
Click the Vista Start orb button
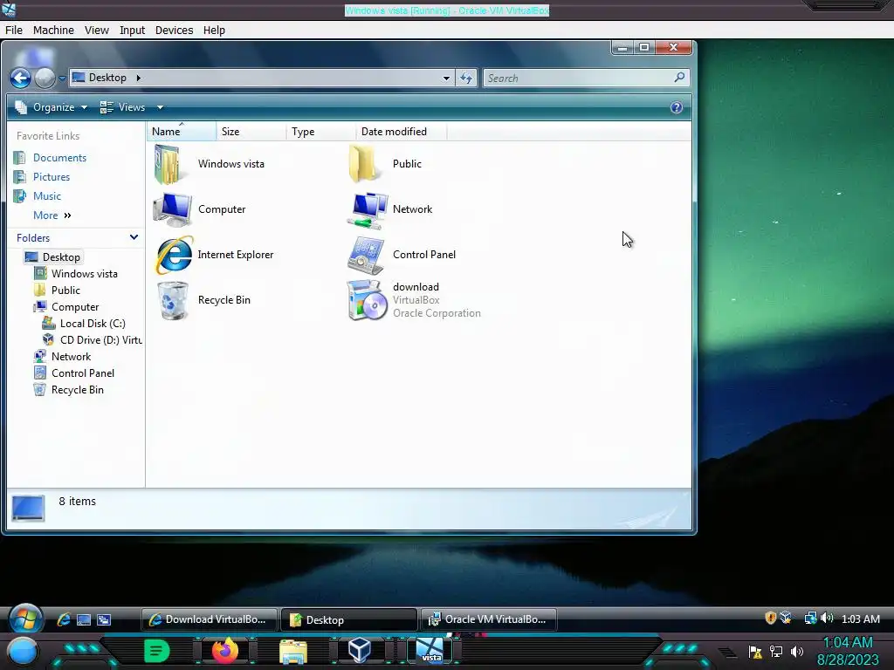click(x=25, y=619)
